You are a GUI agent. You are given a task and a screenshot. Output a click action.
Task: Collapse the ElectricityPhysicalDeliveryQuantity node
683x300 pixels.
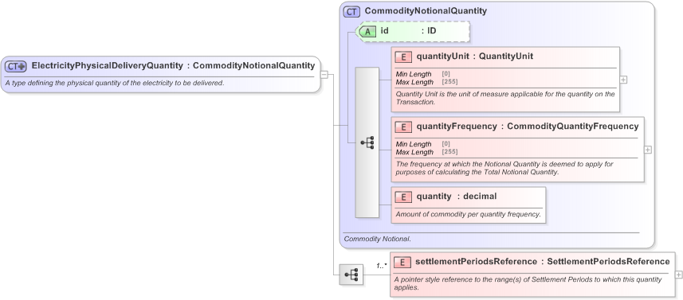[324, 74]
